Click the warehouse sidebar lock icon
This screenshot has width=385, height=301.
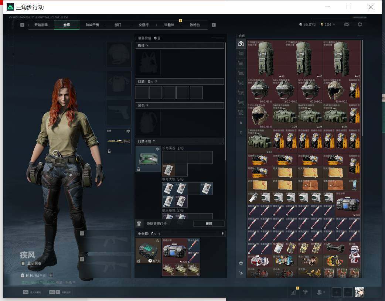pyautogui.click(x=241, y=123)
